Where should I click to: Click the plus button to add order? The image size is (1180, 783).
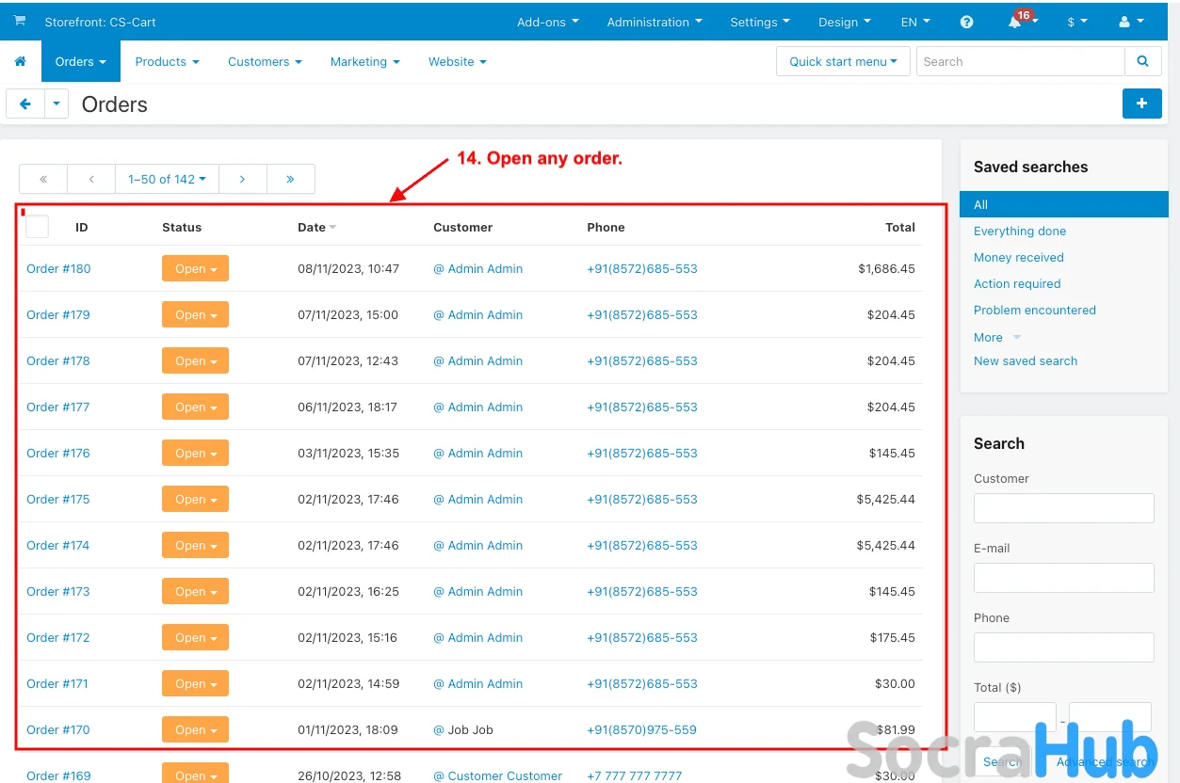[x=1141, y=104]
